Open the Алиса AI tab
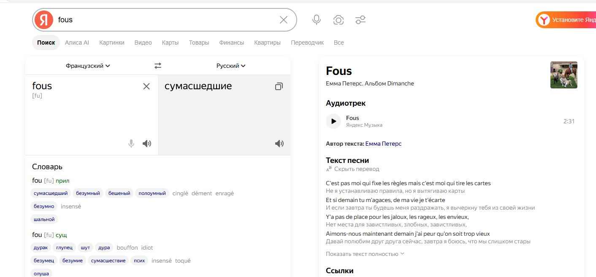 pyautogui.click(x=77, y=43)
